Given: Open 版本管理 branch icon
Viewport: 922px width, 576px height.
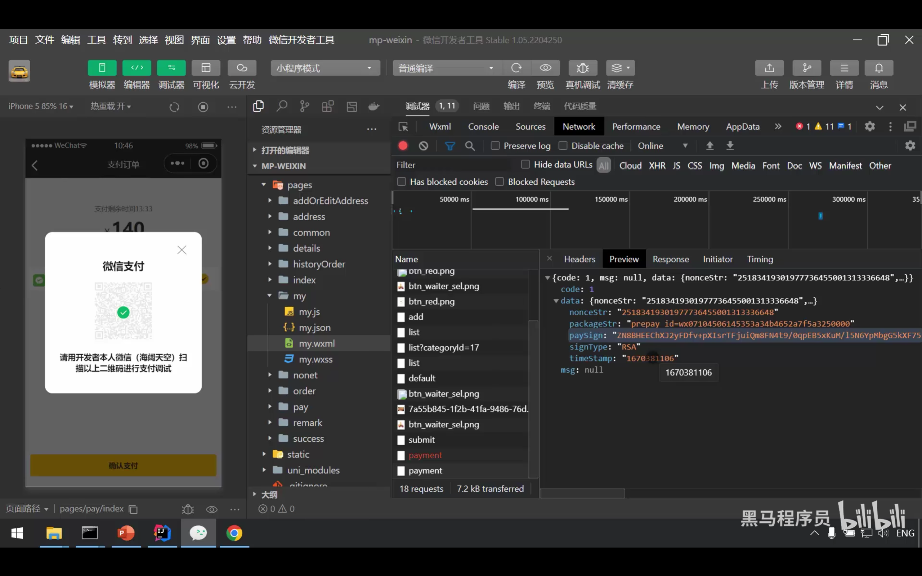Looking at the screenshot, I should tap(806, 68).
